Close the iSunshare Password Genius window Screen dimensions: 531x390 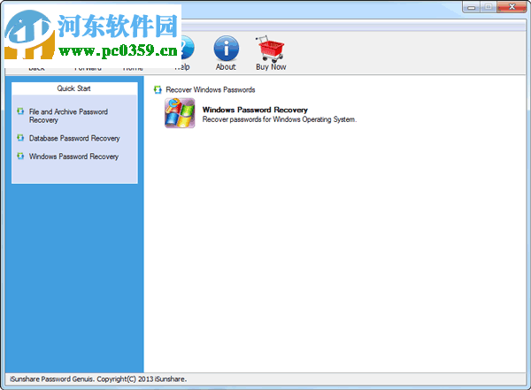pos(512,7)
